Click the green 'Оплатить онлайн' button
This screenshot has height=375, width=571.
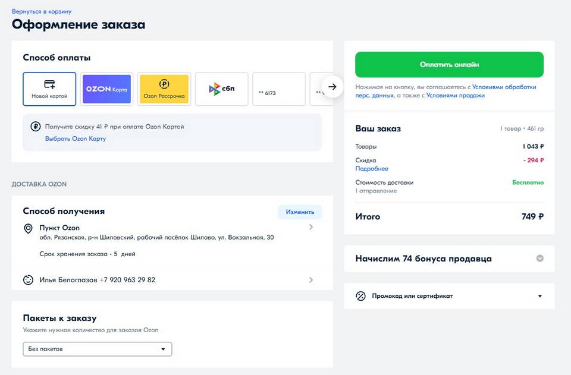coord(450,64)
